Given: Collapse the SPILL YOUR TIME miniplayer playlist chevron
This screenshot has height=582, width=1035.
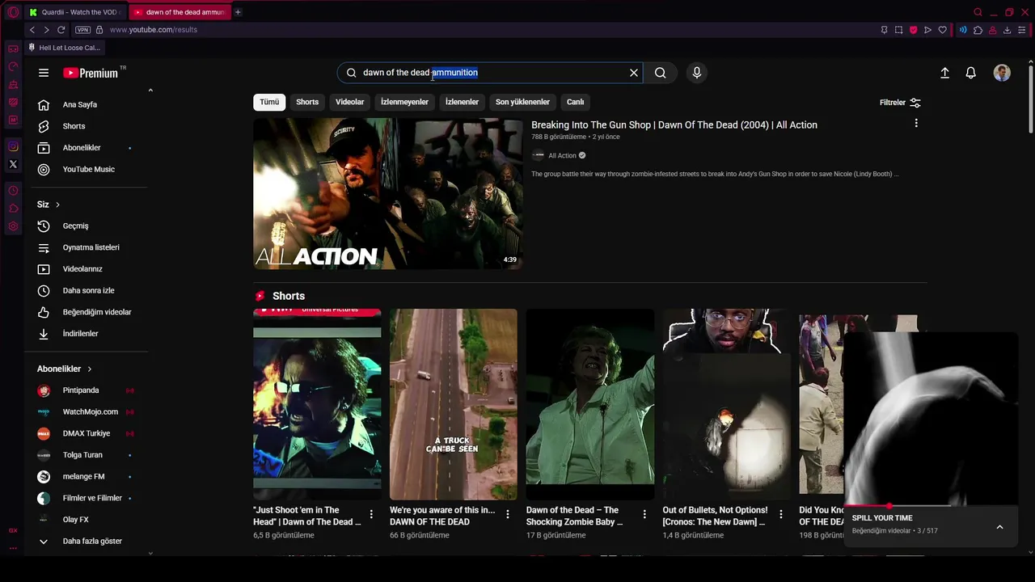Looking at the screenshot, I should [999, 527].
